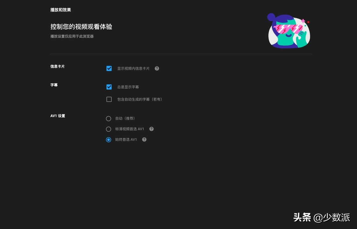Image resolution: width=357 pixels, height=229 pixels.
Task: Choose 标清视频首选 AV1
Action: pyautogui.click(x=109, y=129)
